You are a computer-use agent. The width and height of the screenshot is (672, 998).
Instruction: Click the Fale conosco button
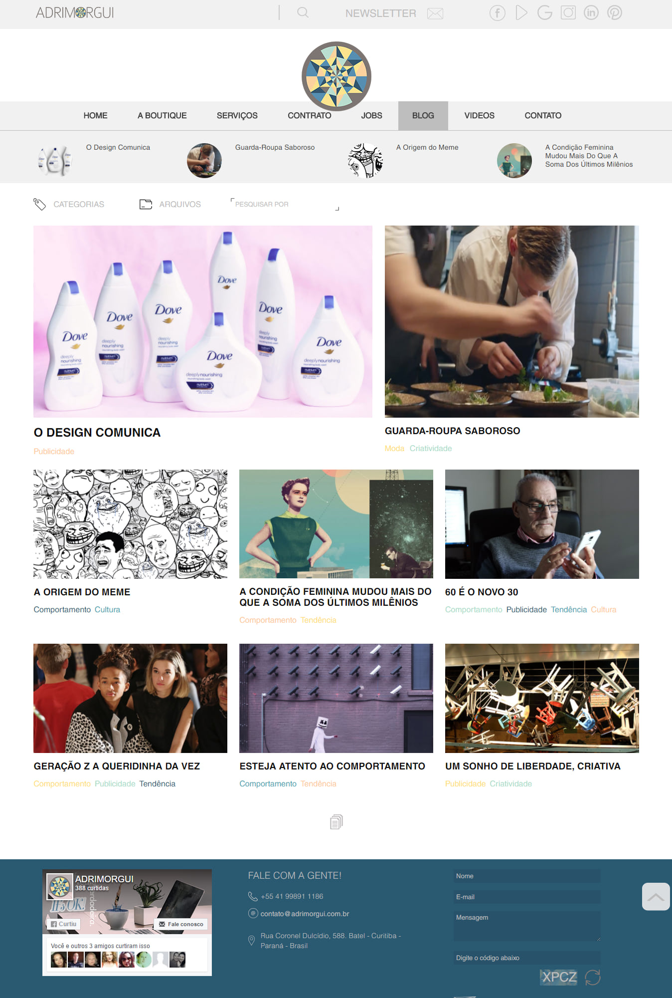pyautogui.click(x=181, y=924)
